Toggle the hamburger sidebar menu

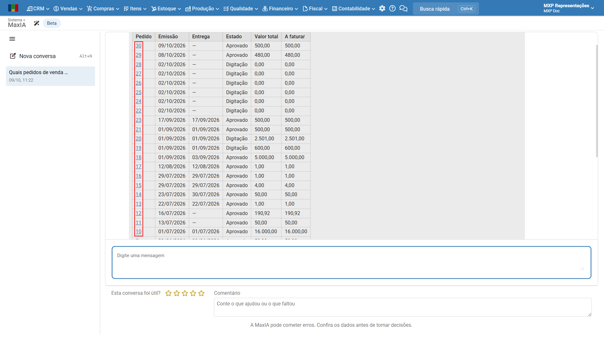tap(12, 39)
